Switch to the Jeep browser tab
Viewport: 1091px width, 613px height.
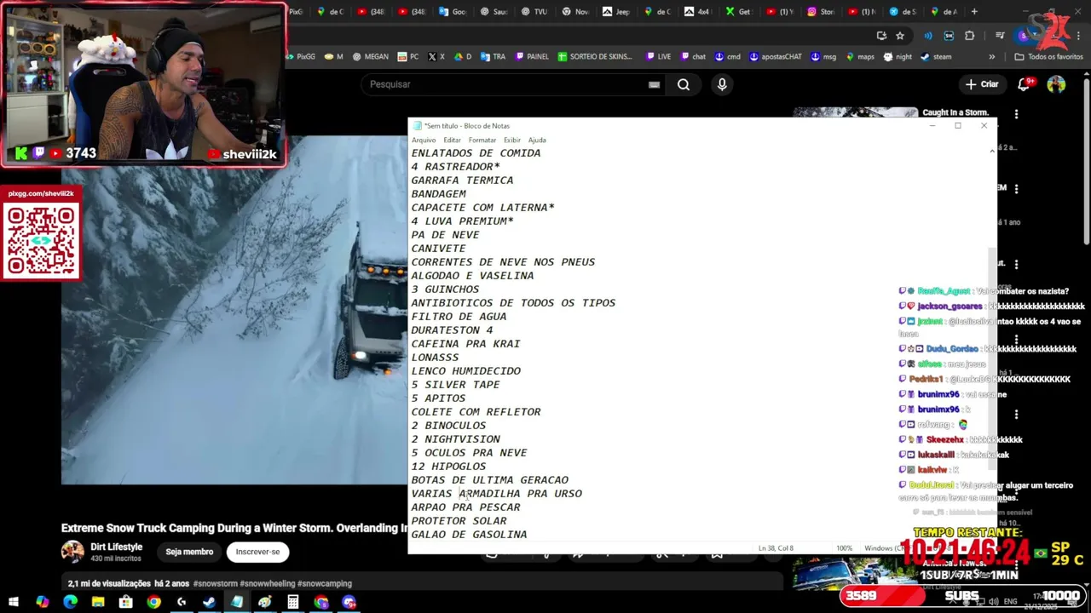615,11
